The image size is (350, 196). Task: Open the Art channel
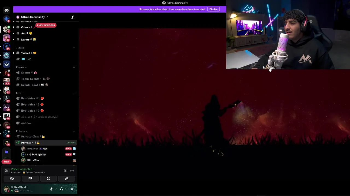point(46,33)
